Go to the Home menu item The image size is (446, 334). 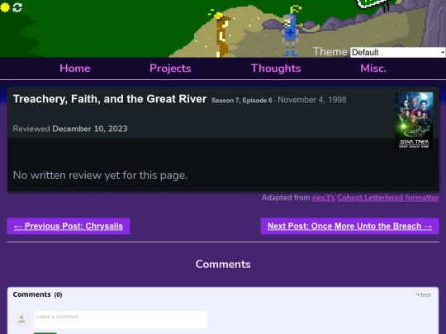(x=75, y=68)
